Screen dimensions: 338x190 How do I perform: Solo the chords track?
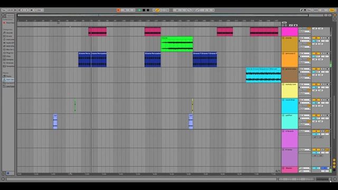click(x=323, y=38)
